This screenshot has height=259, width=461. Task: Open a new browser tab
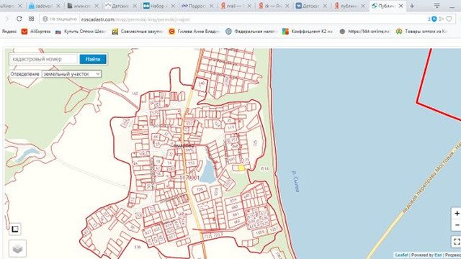coord(412,6)
